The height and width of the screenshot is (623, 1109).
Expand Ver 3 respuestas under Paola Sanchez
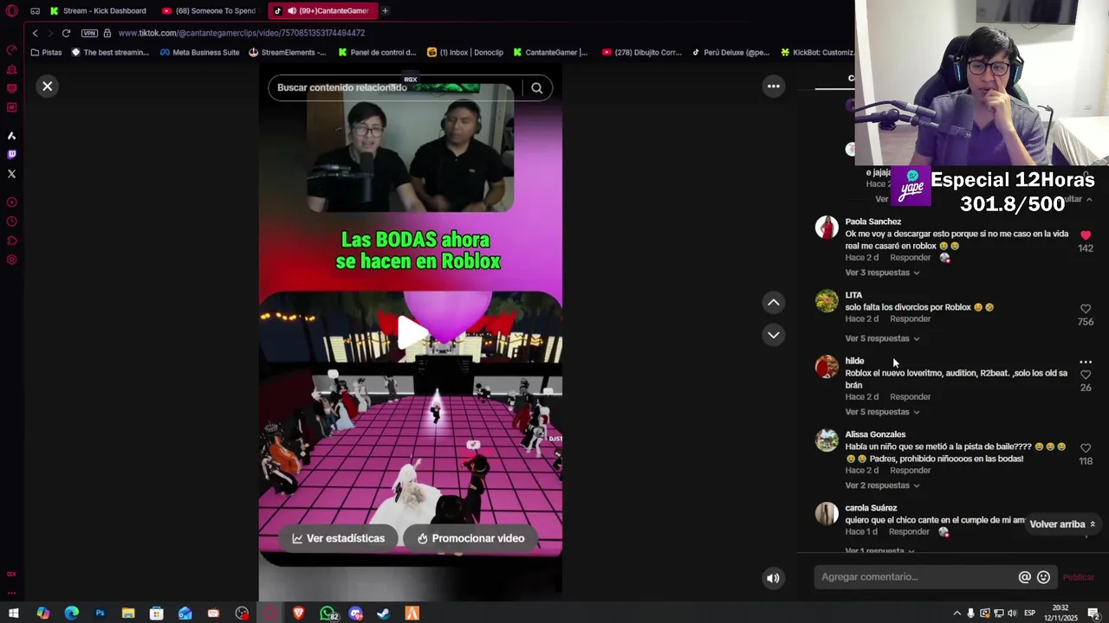click(882, 273)
